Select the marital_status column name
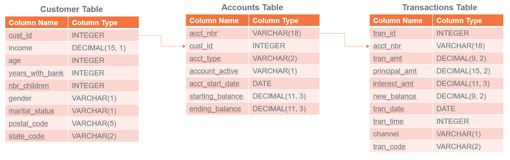This screenshot has width=510, height=160. [x=31, y=111]
